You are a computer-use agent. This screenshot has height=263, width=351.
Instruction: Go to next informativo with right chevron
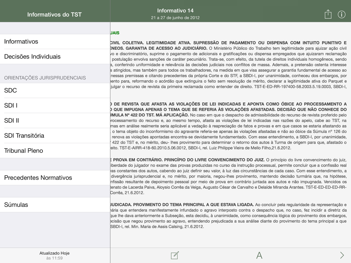(342, 255)
